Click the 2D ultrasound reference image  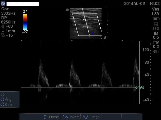click(x=86, y=23)
